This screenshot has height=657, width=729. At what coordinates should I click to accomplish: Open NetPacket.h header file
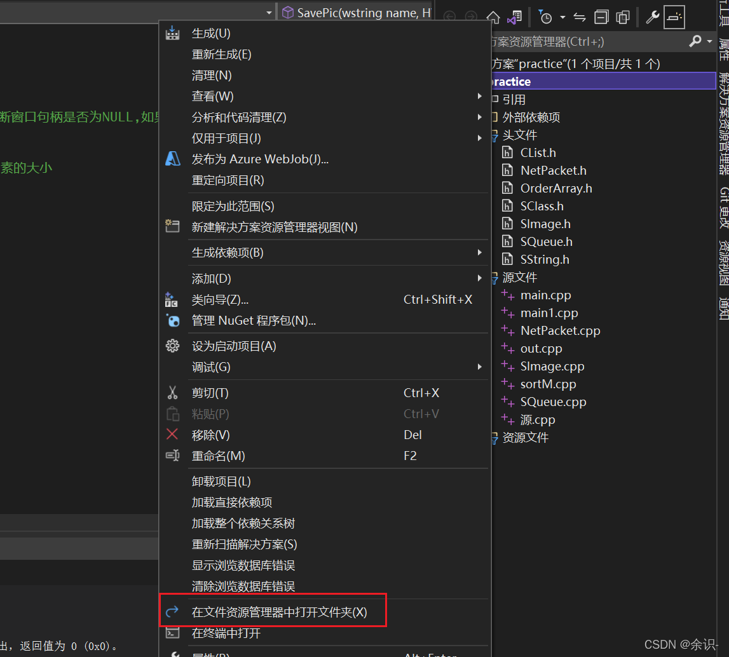click(x=553, y=170)
